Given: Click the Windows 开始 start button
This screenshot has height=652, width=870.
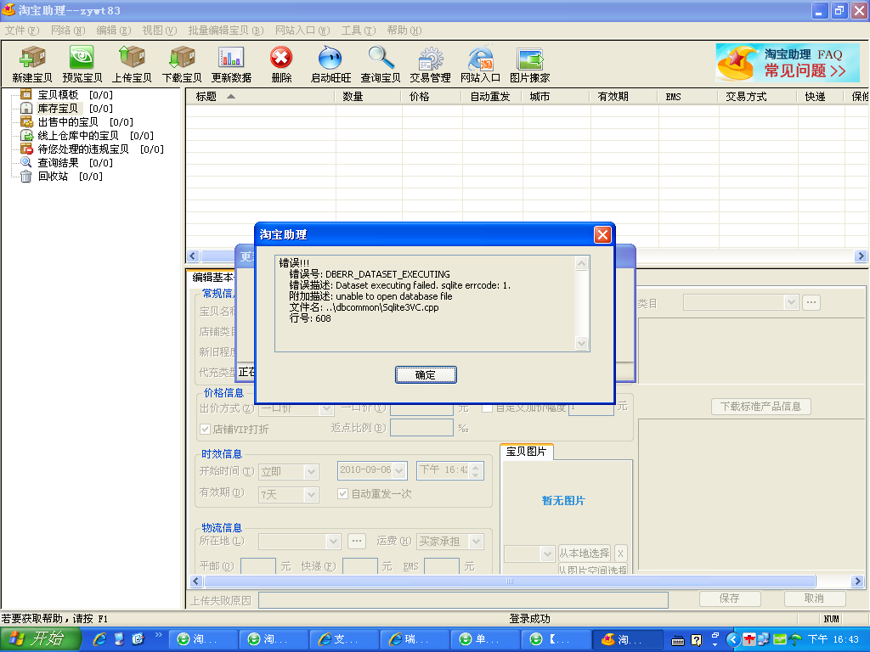Looking at the screenshot, I should (41, 639).
